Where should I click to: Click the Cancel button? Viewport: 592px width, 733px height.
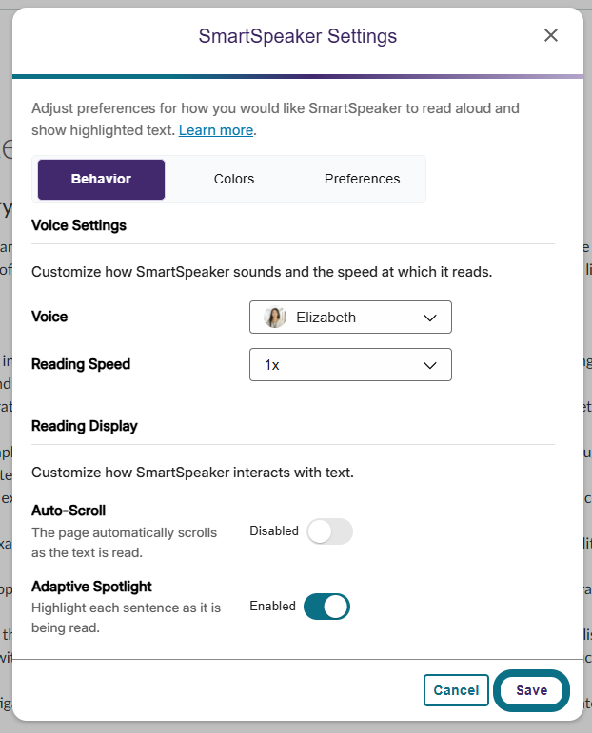(x=456, y=690)
